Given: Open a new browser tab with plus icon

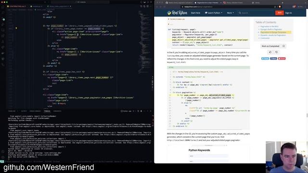Looking at the screenshot, I should tap(282, 3).
